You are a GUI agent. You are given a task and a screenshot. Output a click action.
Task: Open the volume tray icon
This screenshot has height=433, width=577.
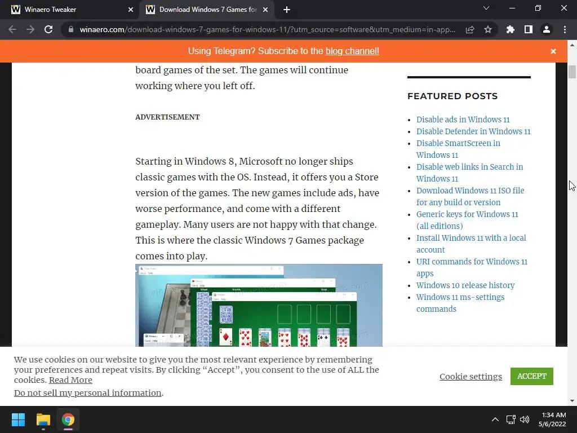coord(525,419)
